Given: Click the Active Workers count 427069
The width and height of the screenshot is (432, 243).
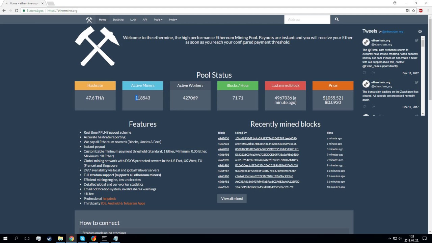Looking at the screenshot, I should click(x=190, y=98).
